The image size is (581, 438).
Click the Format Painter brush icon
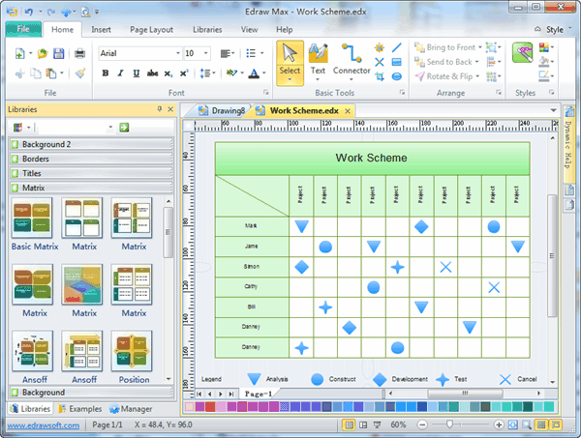coord(80,73)
